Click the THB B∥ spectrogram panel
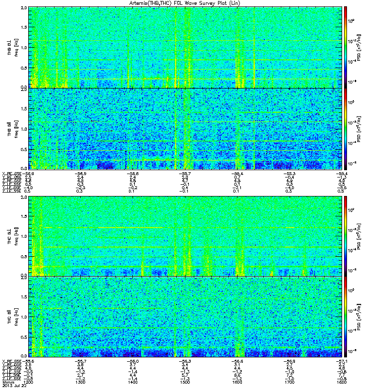Image resolution: width=365 pixels, height=389 pixels. click(185, 129)
